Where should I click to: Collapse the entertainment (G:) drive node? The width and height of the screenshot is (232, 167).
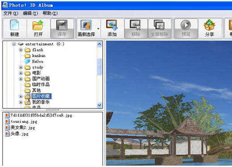pyautogui.click(x=14, y=44)
